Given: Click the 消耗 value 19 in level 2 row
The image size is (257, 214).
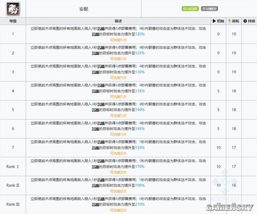Looking at the screenshot, I should click(x=234, y=53).
